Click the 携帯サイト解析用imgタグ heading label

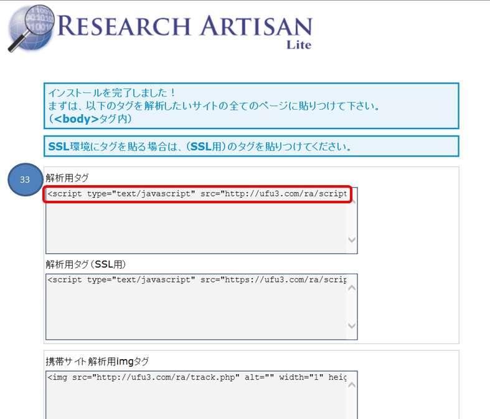point(97,361)
